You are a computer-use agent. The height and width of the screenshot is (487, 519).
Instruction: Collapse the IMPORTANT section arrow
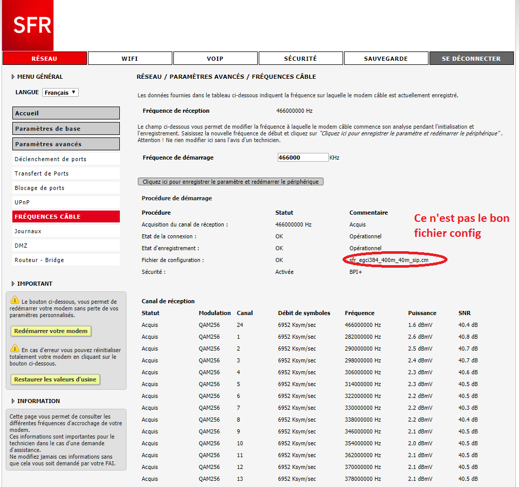click(13, 284)
